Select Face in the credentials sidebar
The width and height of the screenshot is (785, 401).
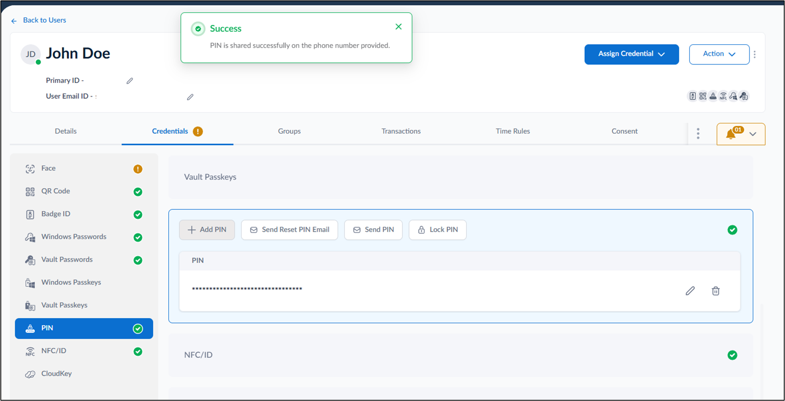click(x=84, y=169)
